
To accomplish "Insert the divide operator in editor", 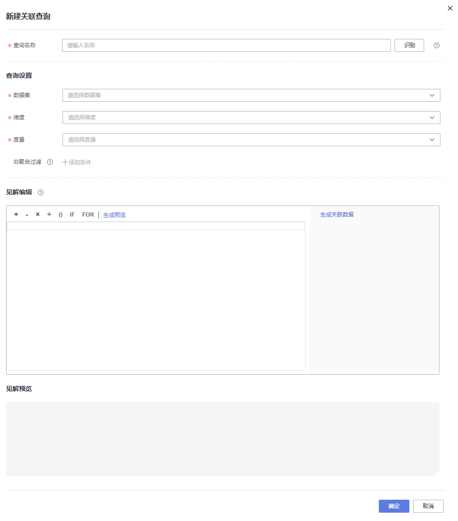I will tap(49, 214).
